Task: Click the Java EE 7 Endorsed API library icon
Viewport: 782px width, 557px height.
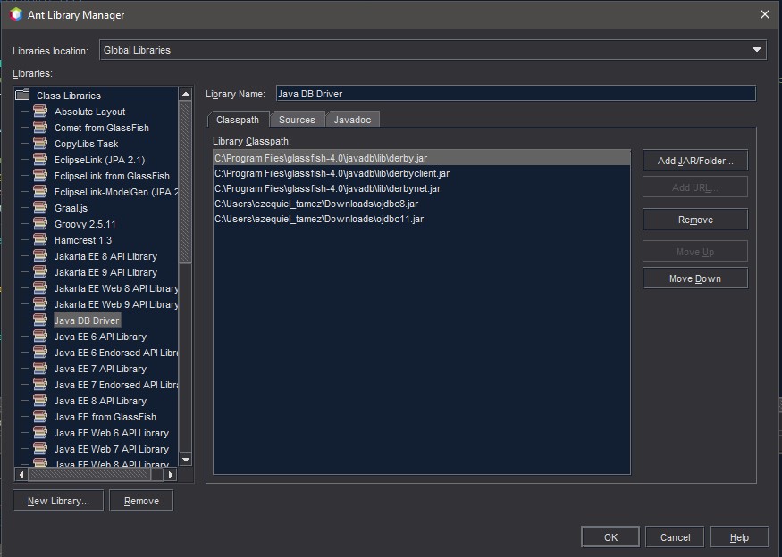Action: click(x=40, y=384)
